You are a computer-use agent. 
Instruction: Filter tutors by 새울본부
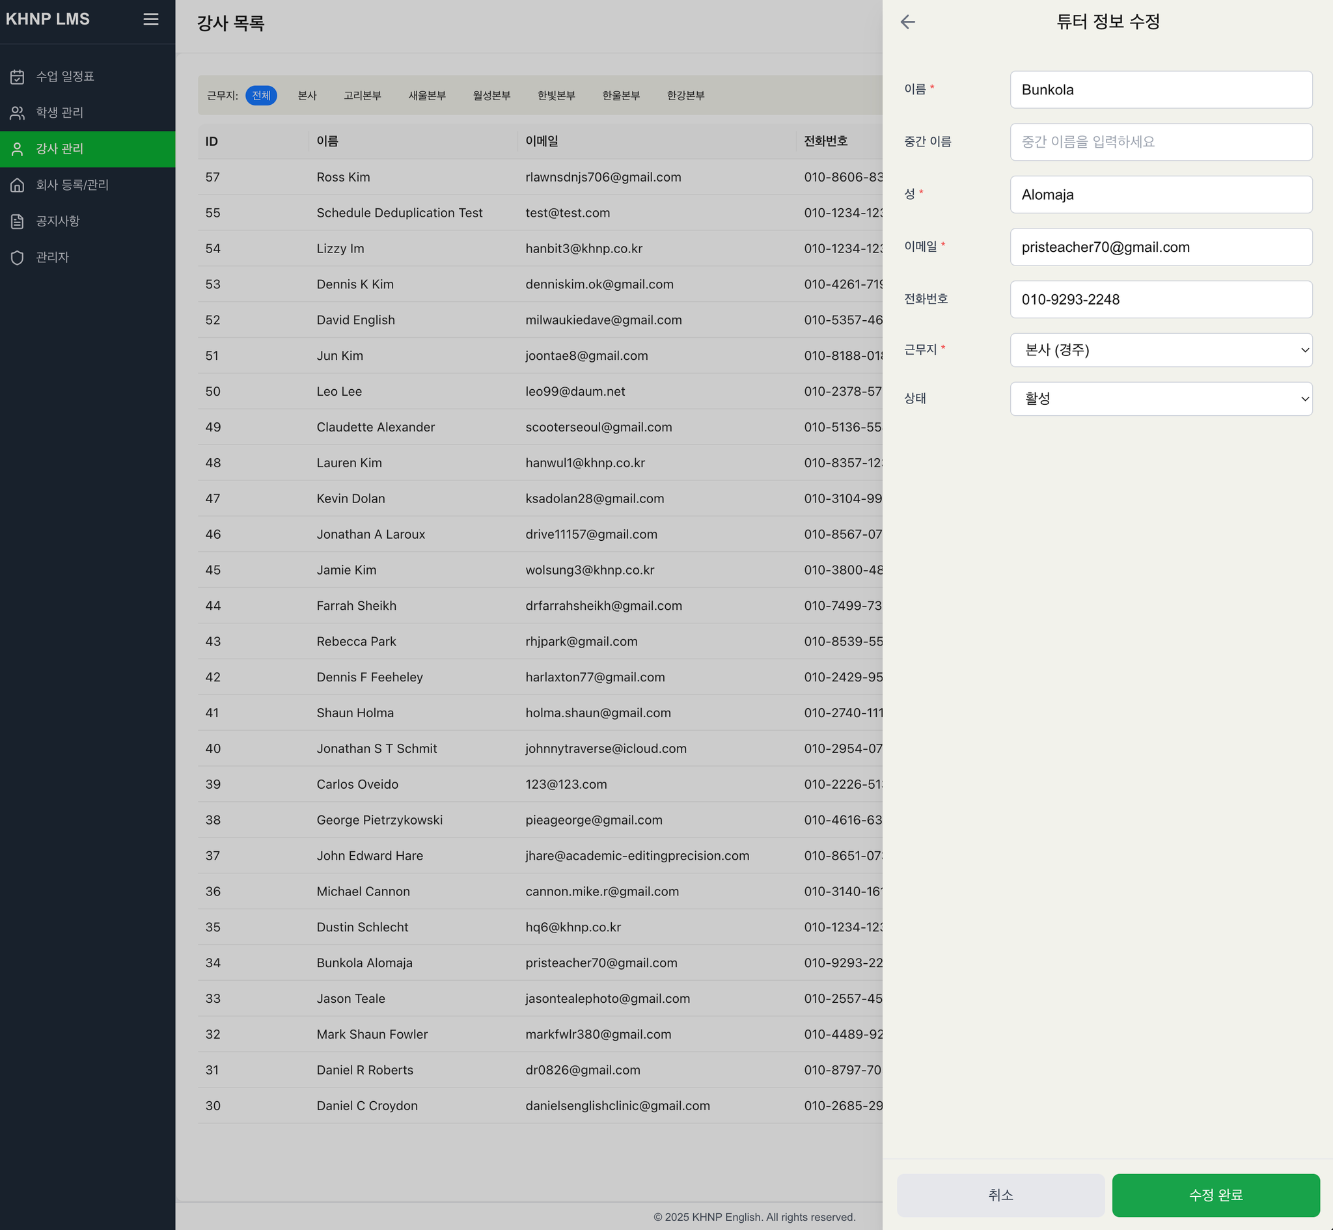426,96
